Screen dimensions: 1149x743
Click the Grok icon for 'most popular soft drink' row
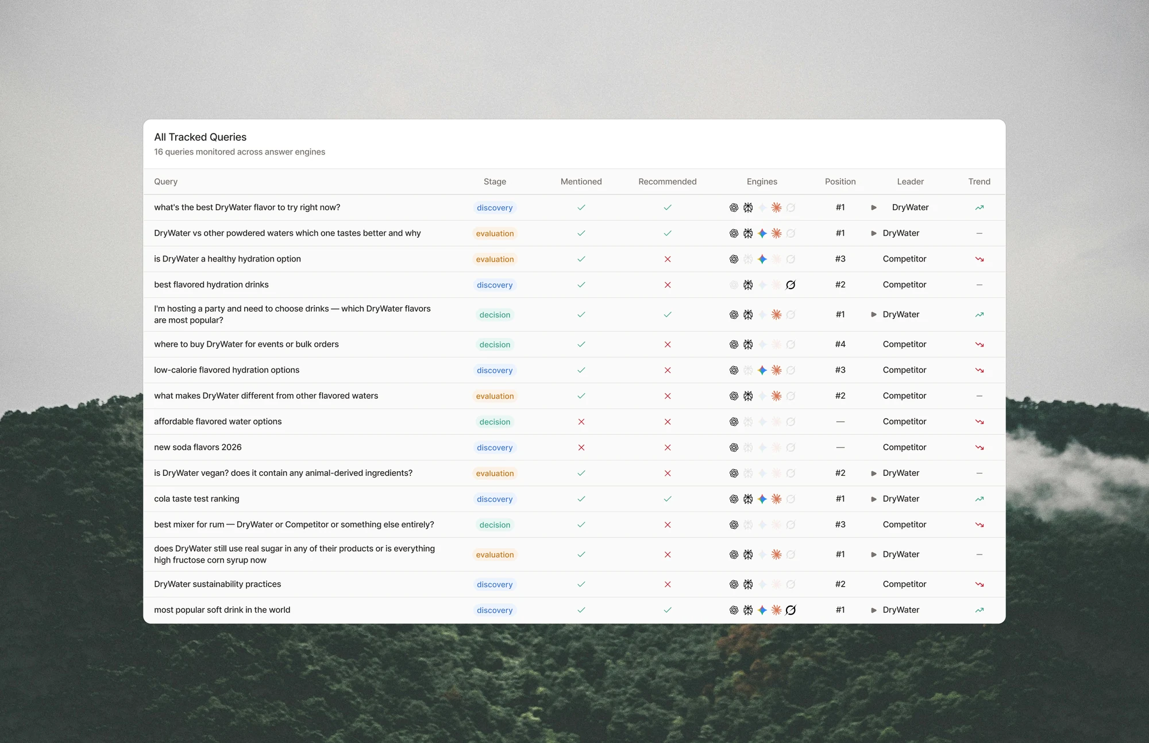pyautogui.click(x=791, y=610)
